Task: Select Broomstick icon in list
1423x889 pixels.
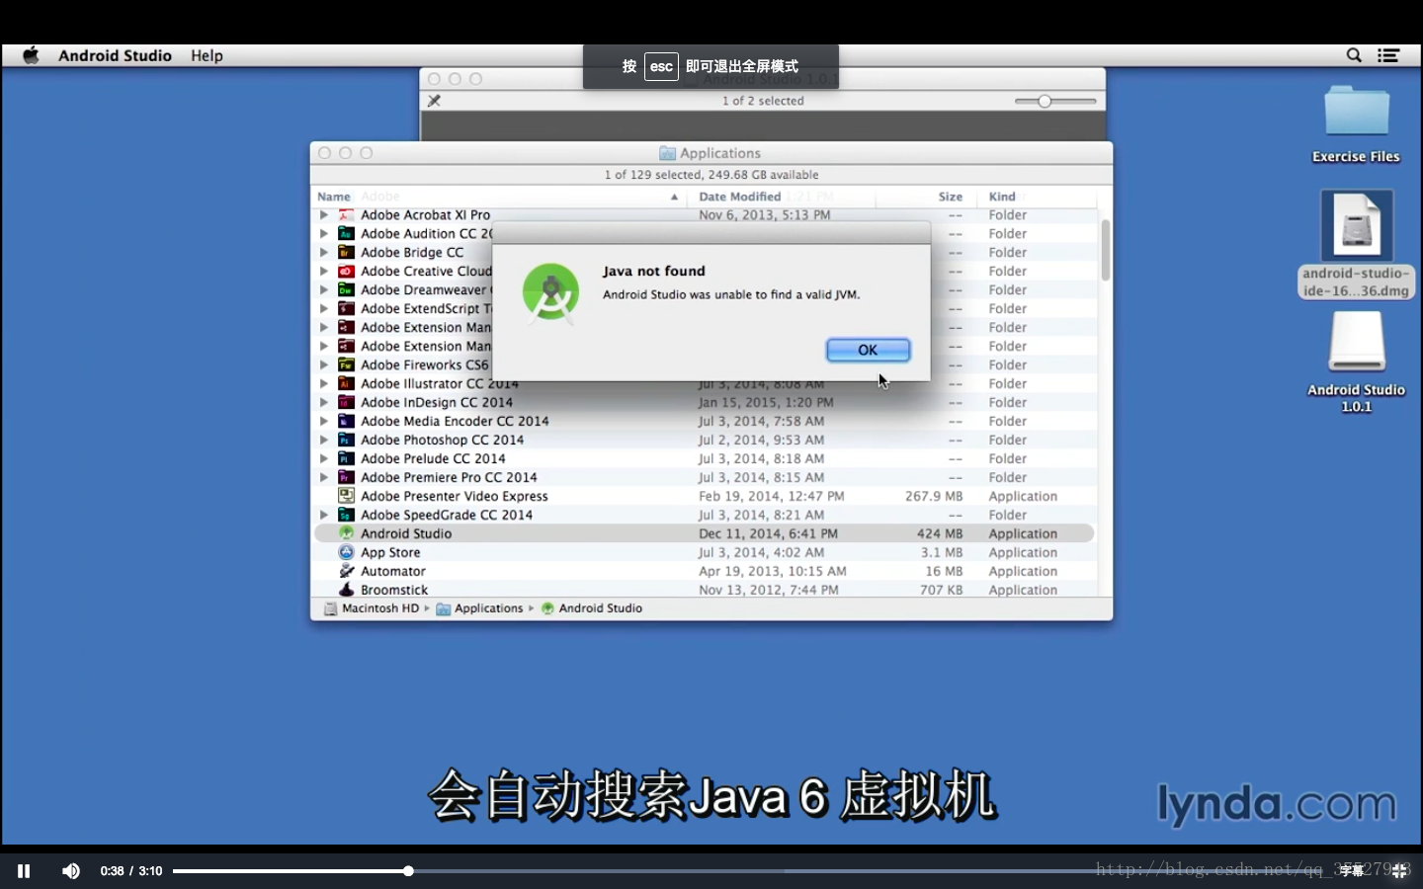Action: (346, 590)
